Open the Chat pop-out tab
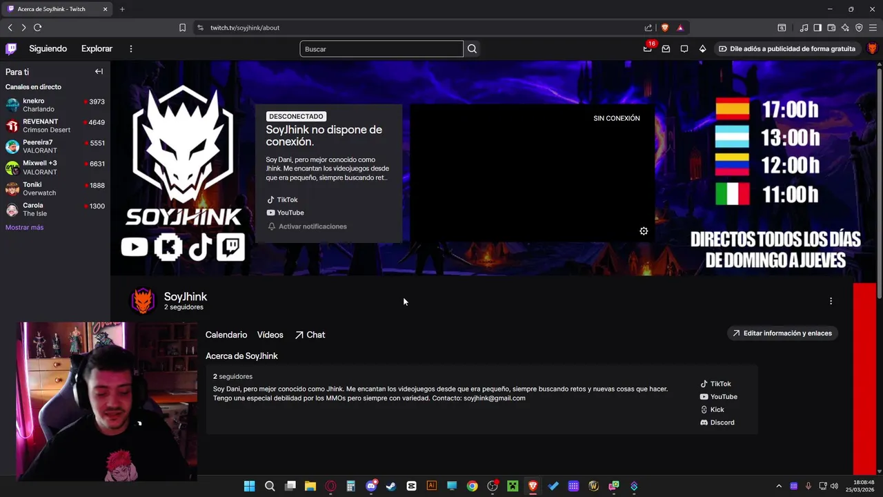The width and height of the screenshot is (883, 497). pyautogui.click(x=310, y=335)
